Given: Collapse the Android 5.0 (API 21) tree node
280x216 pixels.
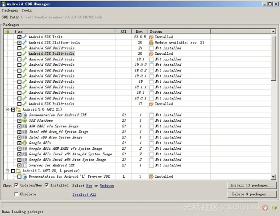Looking at the screenshot, I should pyautogui.click(x=7, y=109).
